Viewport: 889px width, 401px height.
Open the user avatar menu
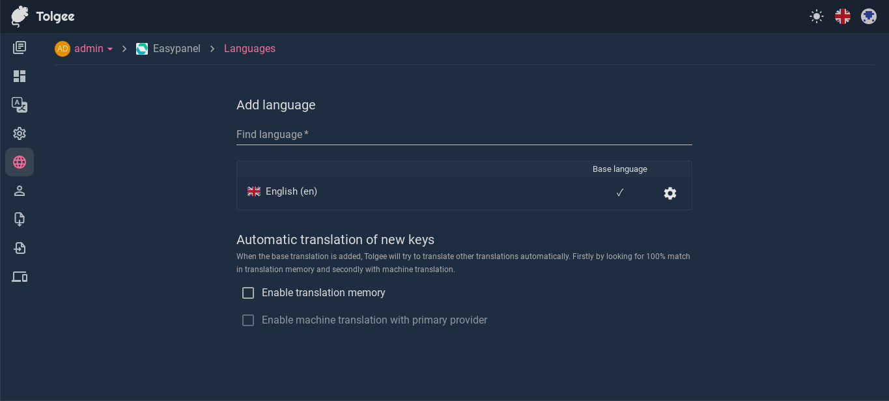point(868,16)
